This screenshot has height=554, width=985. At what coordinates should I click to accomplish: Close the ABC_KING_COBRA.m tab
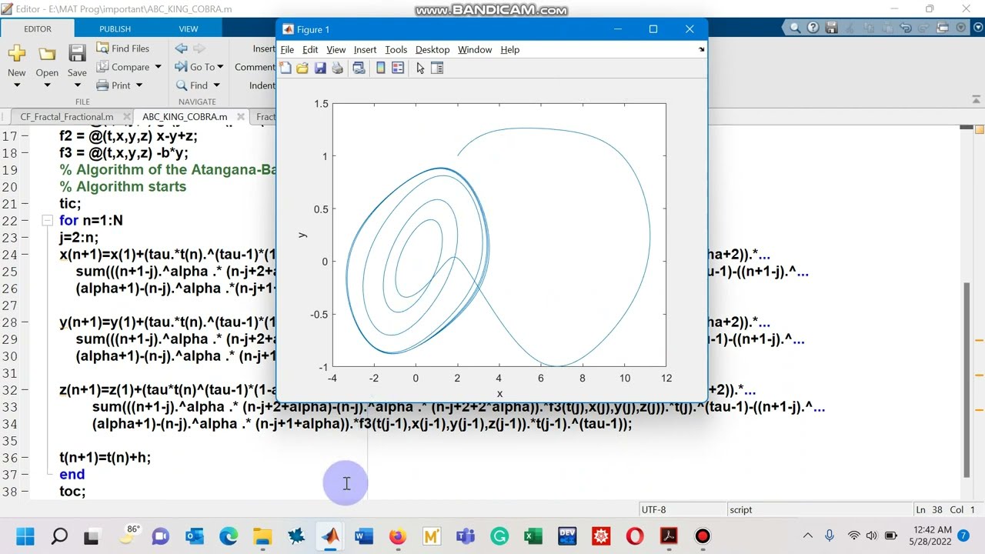pos(241,117)
